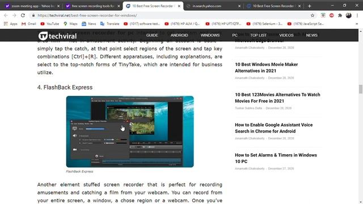Open the YouTube bookmark

click(50, 24)
